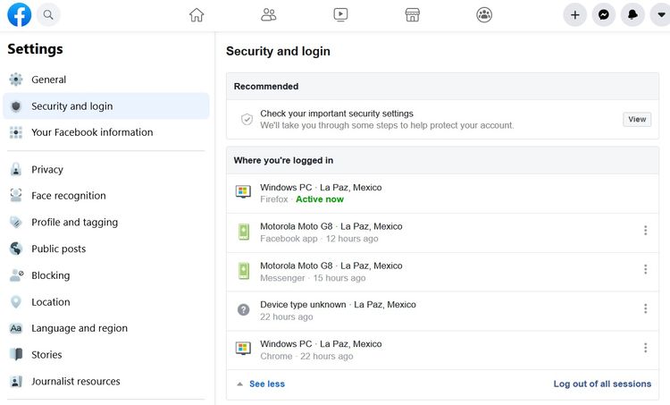The width and height of the screenshot is (670, 405).
Task: Click the 'Active now' status text
Action: 320,198
